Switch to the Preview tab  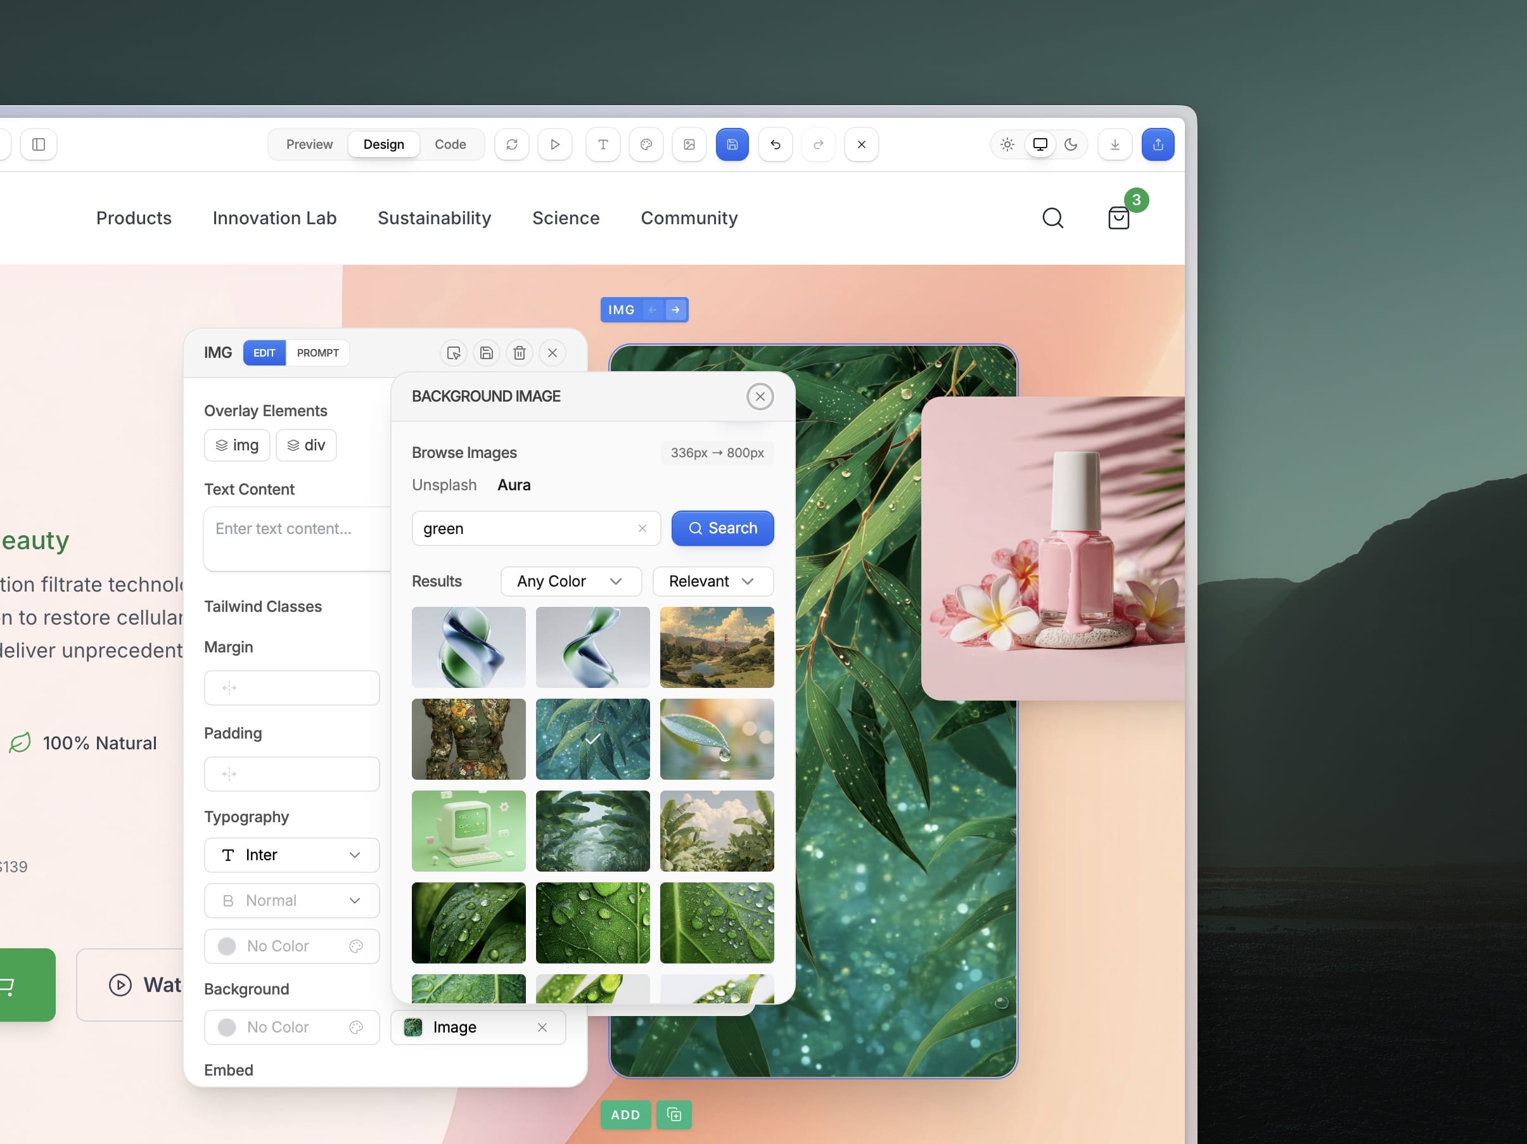[309, 144]
